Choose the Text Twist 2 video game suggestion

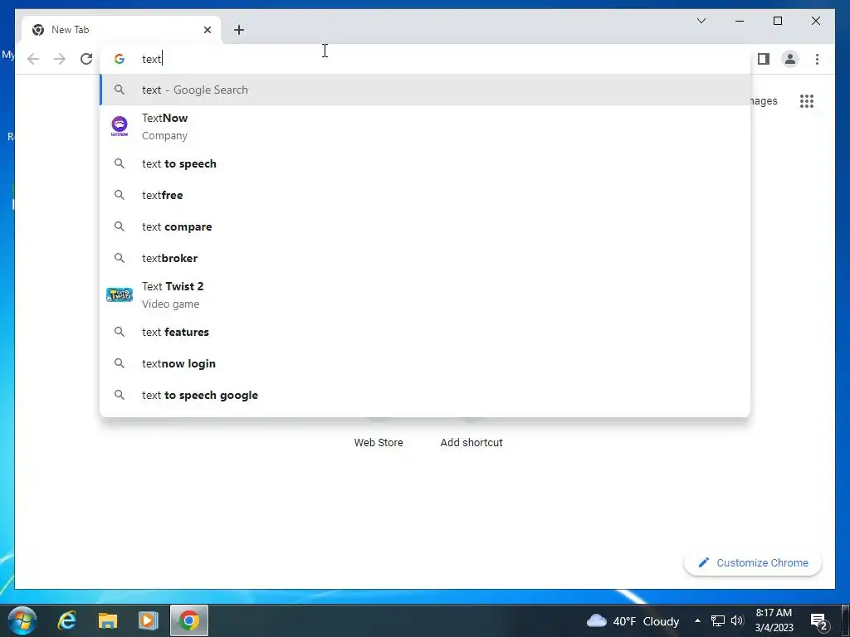426,295
